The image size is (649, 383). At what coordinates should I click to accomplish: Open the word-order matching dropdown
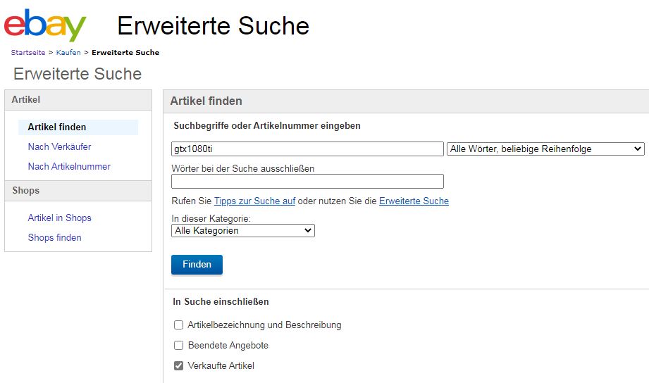click(545, 149)
